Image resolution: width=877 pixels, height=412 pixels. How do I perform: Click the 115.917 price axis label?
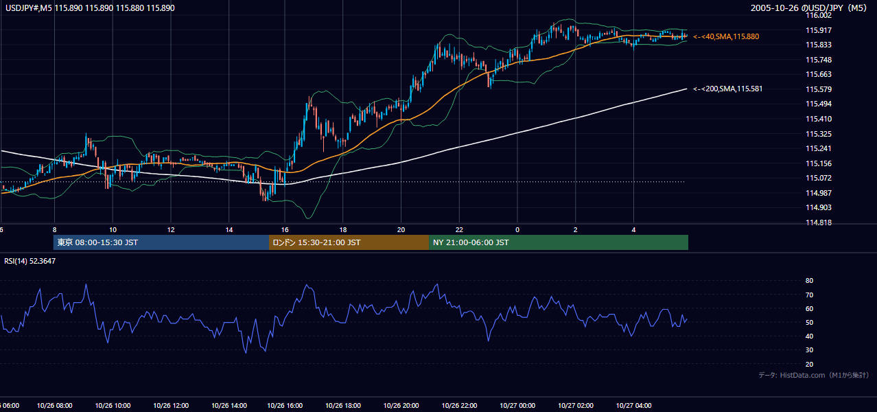[818, 30]
